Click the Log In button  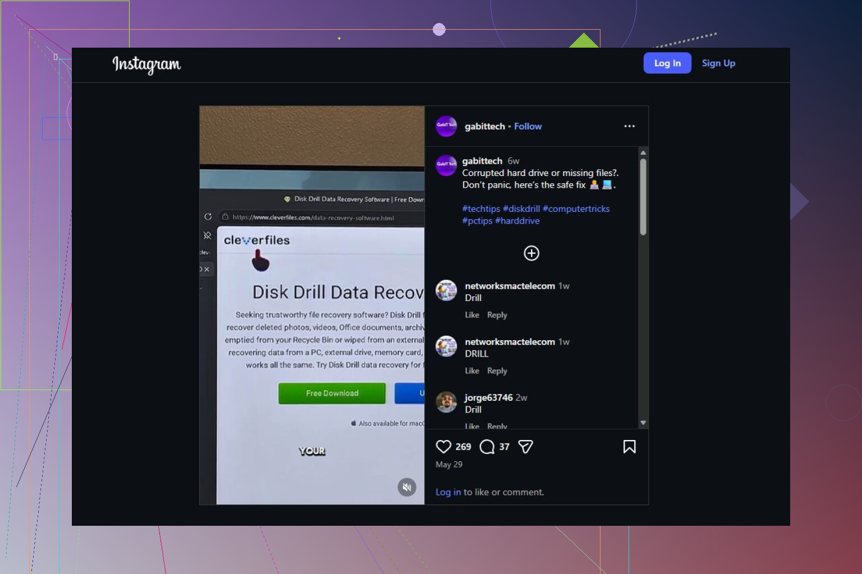(x=667, y=63)
